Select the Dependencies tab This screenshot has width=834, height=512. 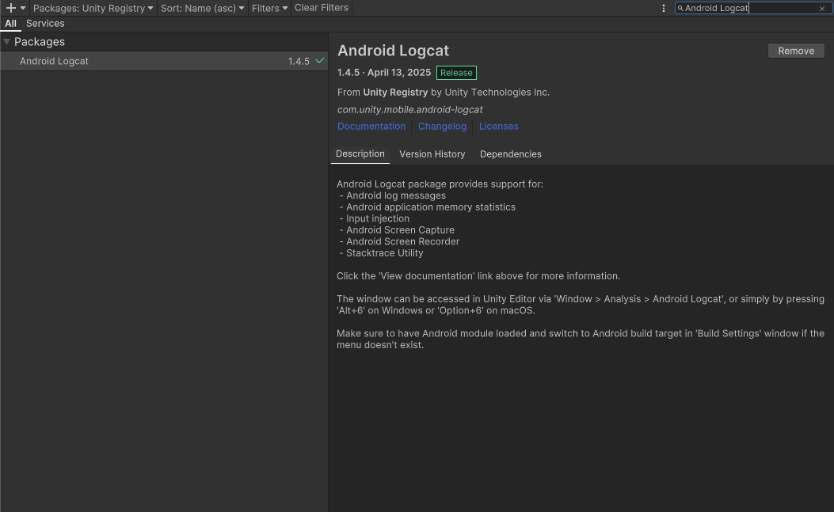pyautogui.click(x=511, y=154)
